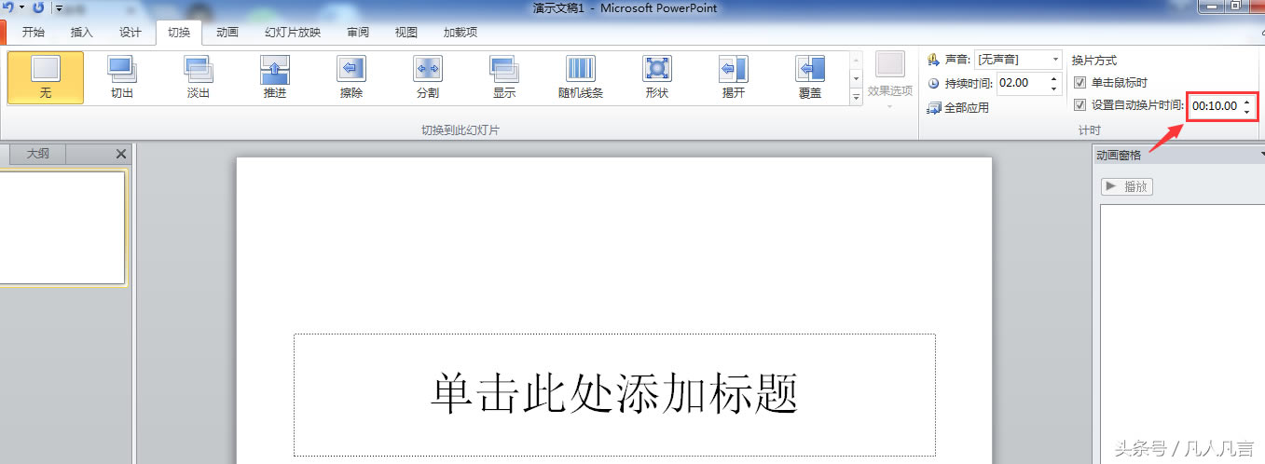Select the 形状 (Shape) transition icon
This screenshot has width=1265, height=464.
pyautogui.click(x=657, y=70)
